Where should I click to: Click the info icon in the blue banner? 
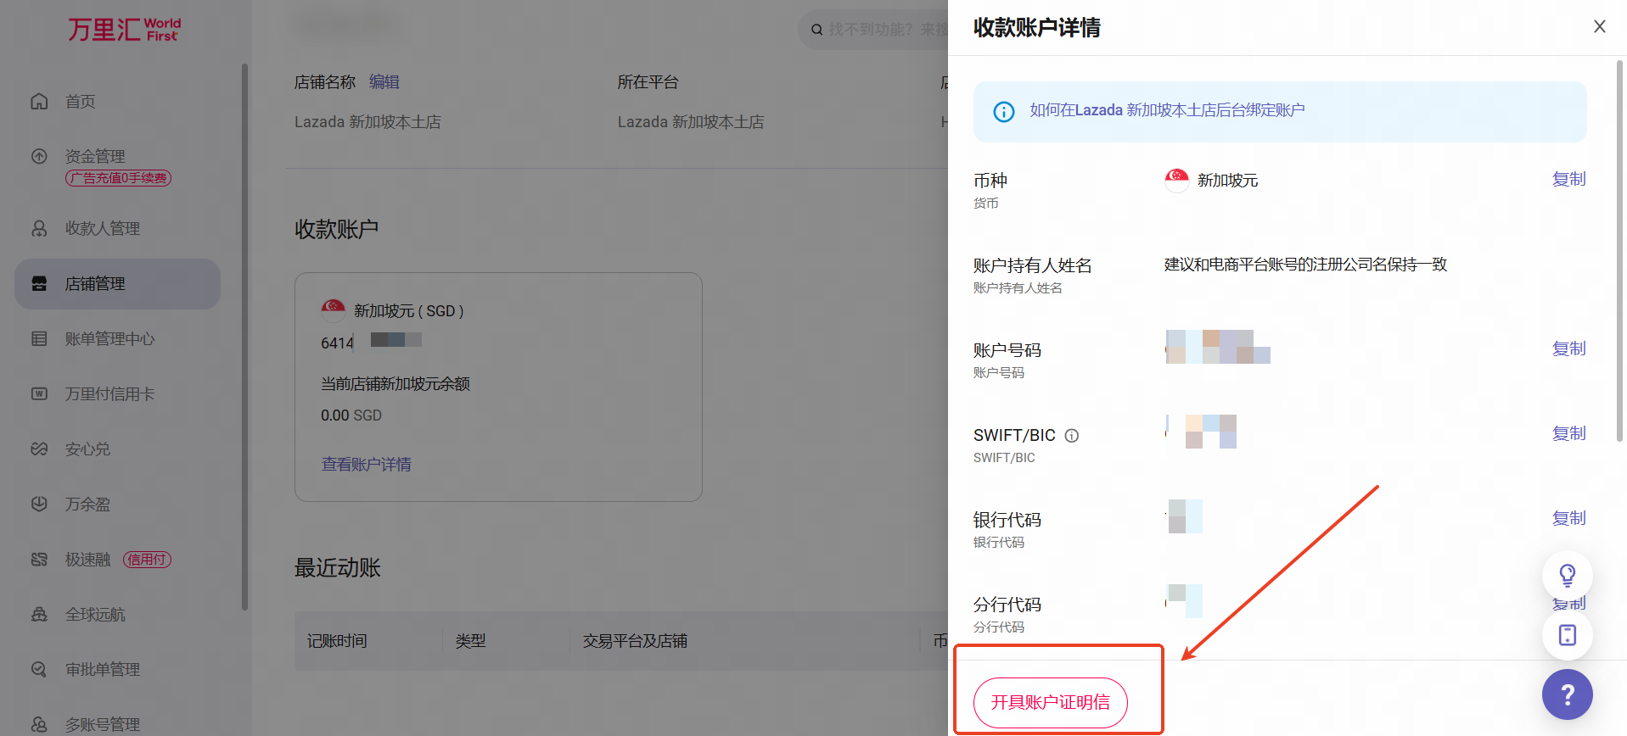click(x=1004, y=111)
